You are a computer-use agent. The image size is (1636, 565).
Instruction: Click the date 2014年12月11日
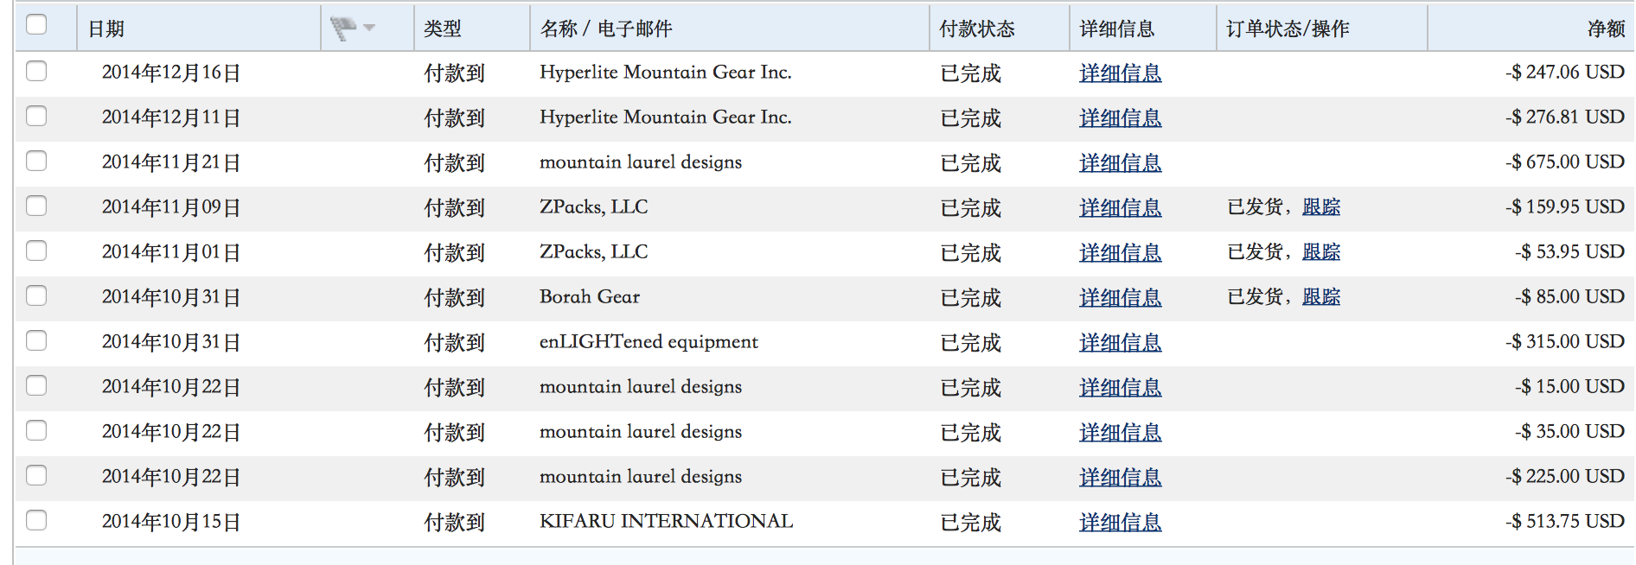pos(171,118)
